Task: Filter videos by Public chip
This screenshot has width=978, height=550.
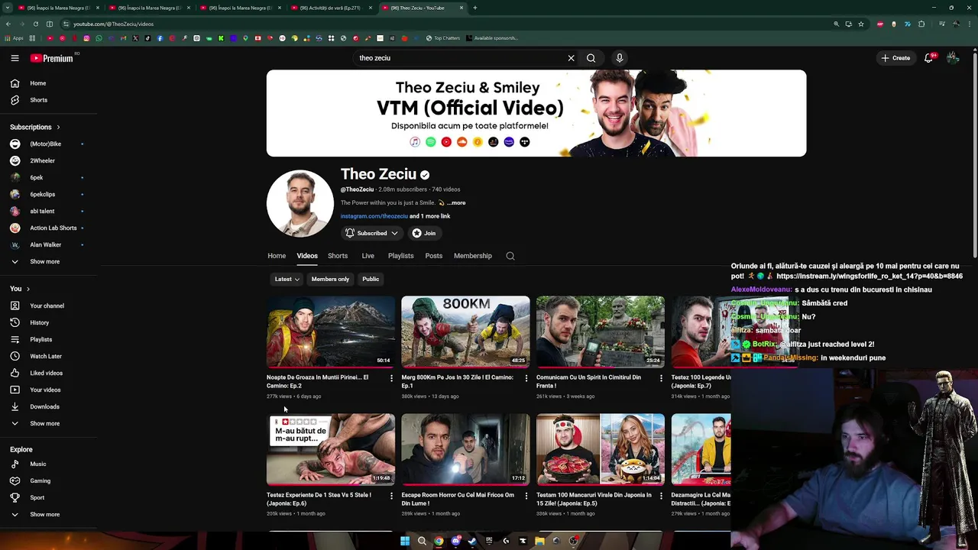Action: tap(371, 279)
